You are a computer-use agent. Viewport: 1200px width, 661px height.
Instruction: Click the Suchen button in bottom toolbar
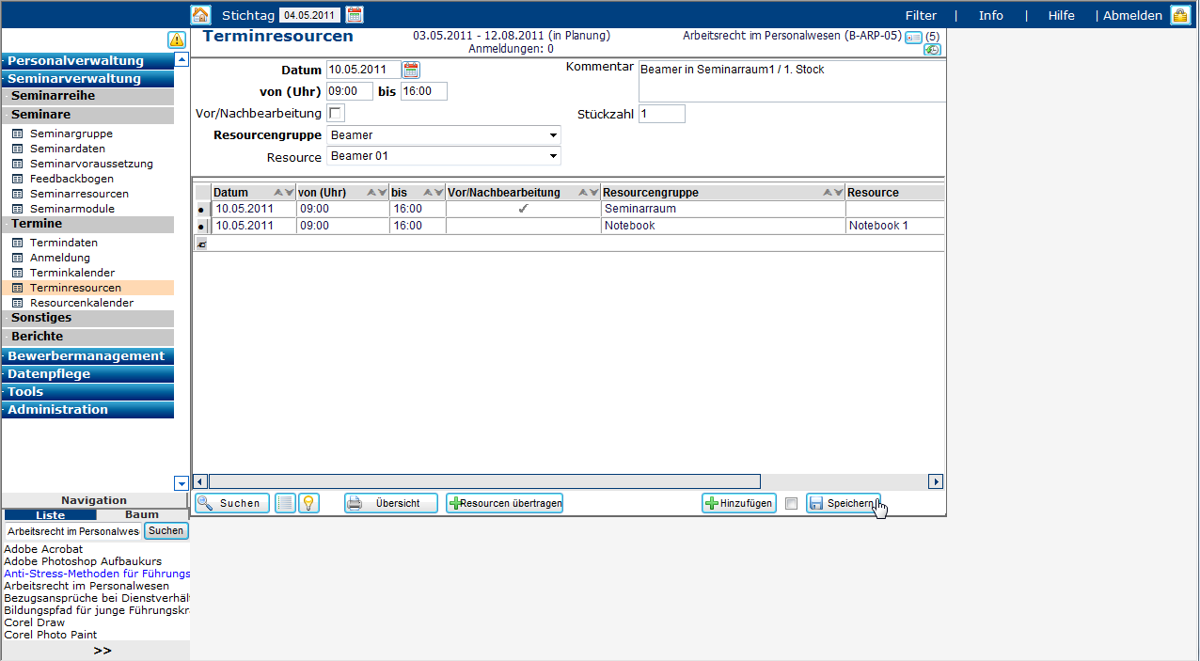232,503
